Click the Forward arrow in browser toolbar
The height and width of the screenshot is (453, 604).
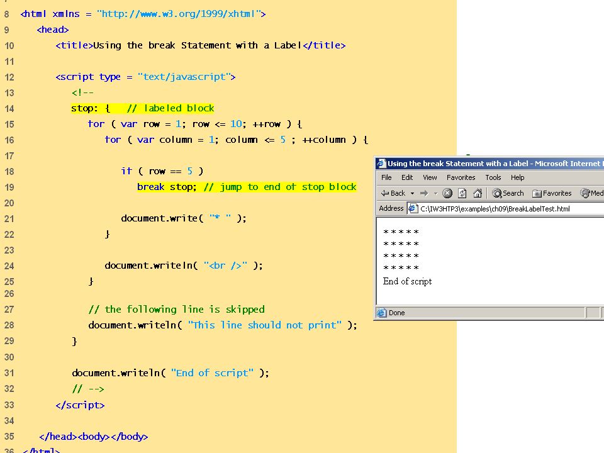click(x=424, y=193)
